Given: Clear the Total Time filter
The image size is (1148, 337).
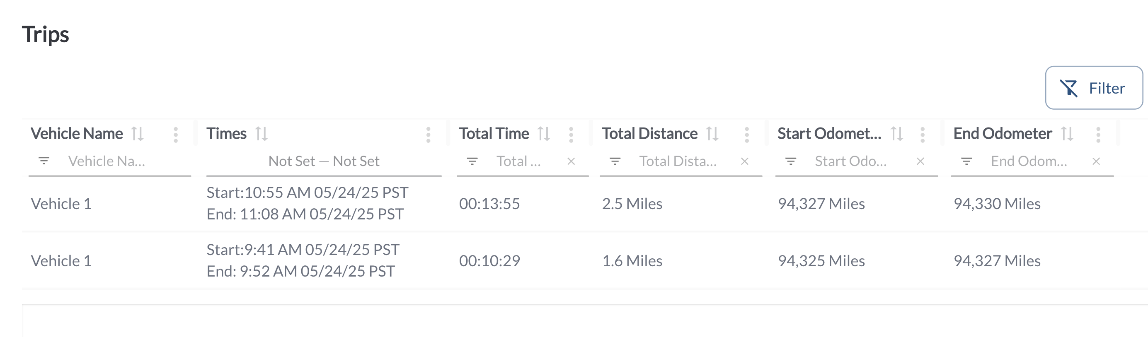Looking at the screenshot, I should [x=571, y=161].
